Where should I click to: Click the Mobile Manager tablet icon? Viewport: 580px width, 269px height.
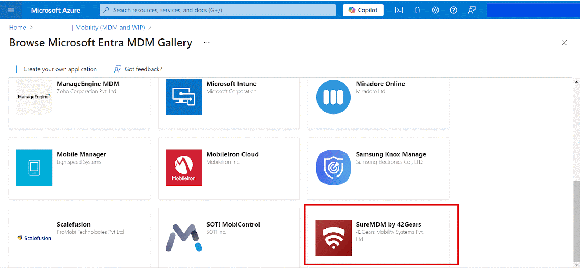pyautogui.click(x=34, y=167)
